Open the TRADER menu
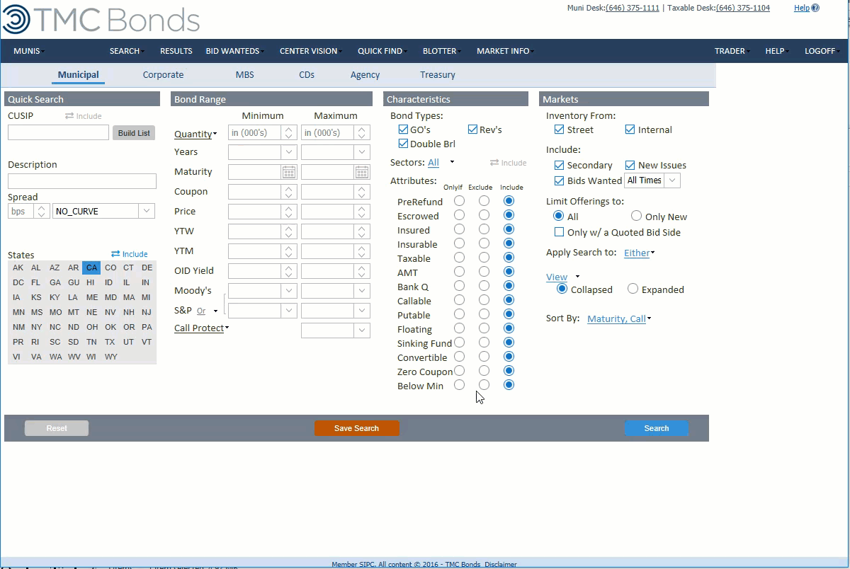The height and width of the screenshot is (569, 850). click(x=732, y=51)
